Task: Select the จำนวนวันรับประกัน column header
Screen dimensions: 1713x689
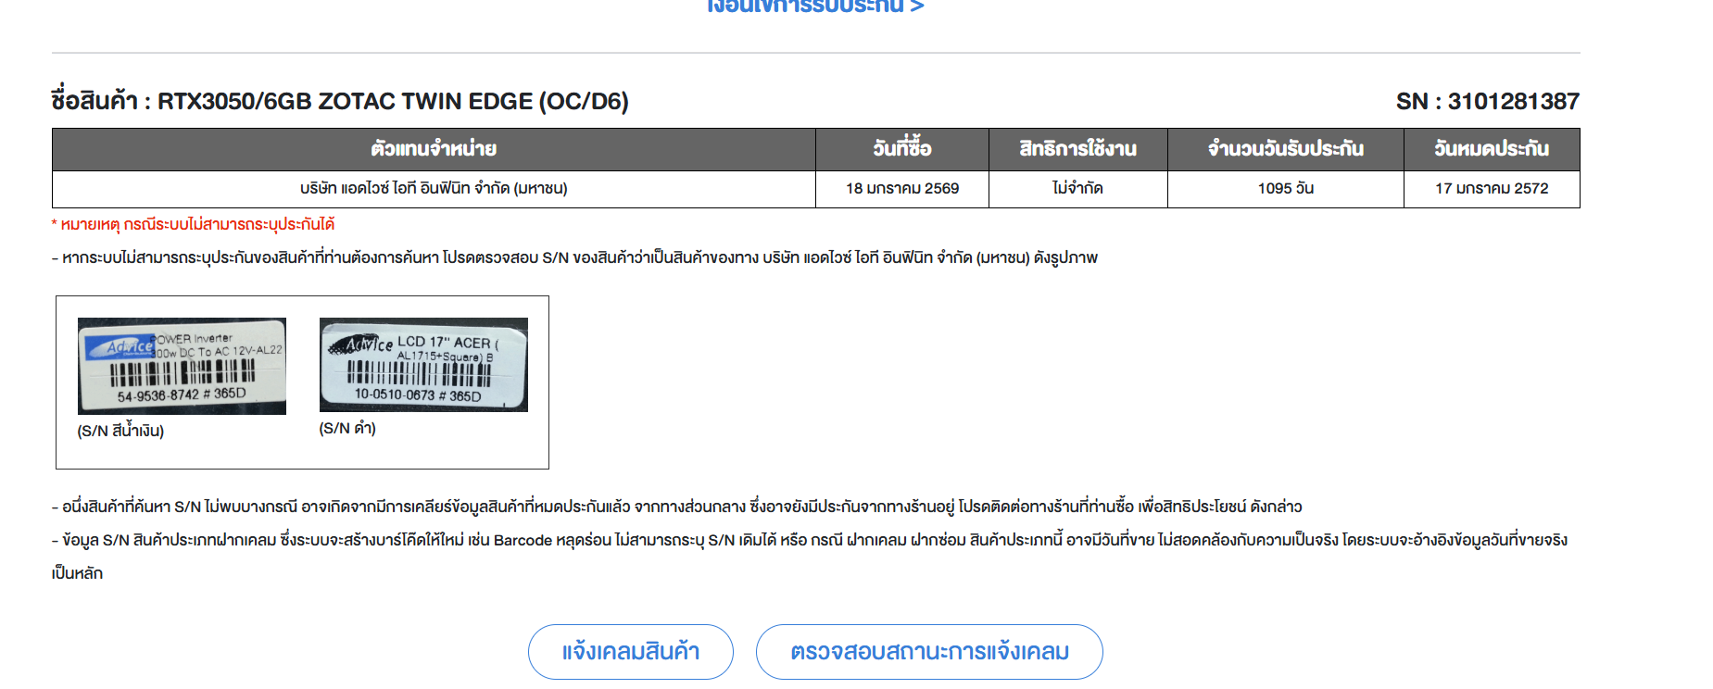Action: 1285,149
